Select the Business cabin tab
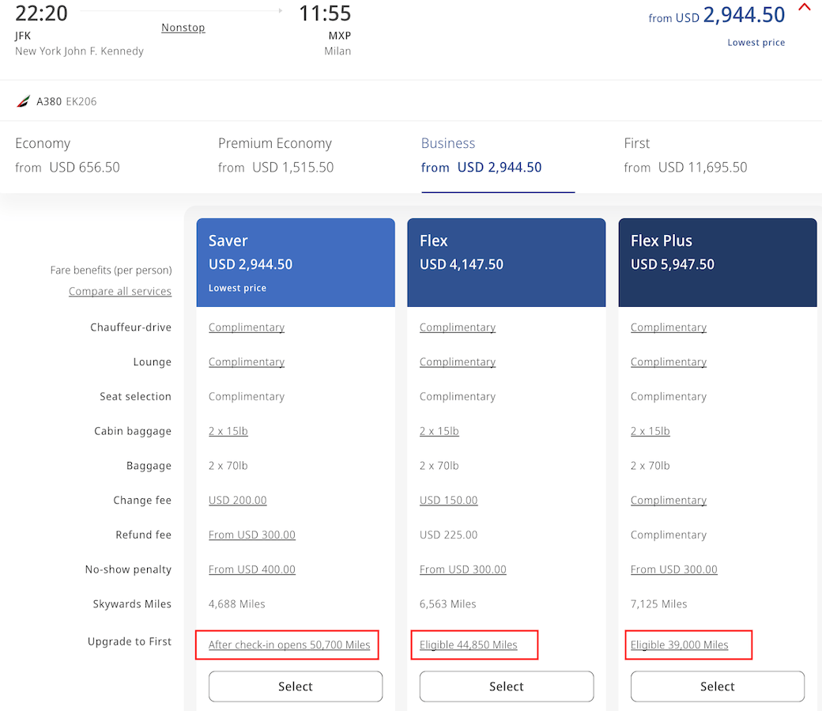Screen dimensions: 822x711 pyautogui.click(x=481, y=155)
